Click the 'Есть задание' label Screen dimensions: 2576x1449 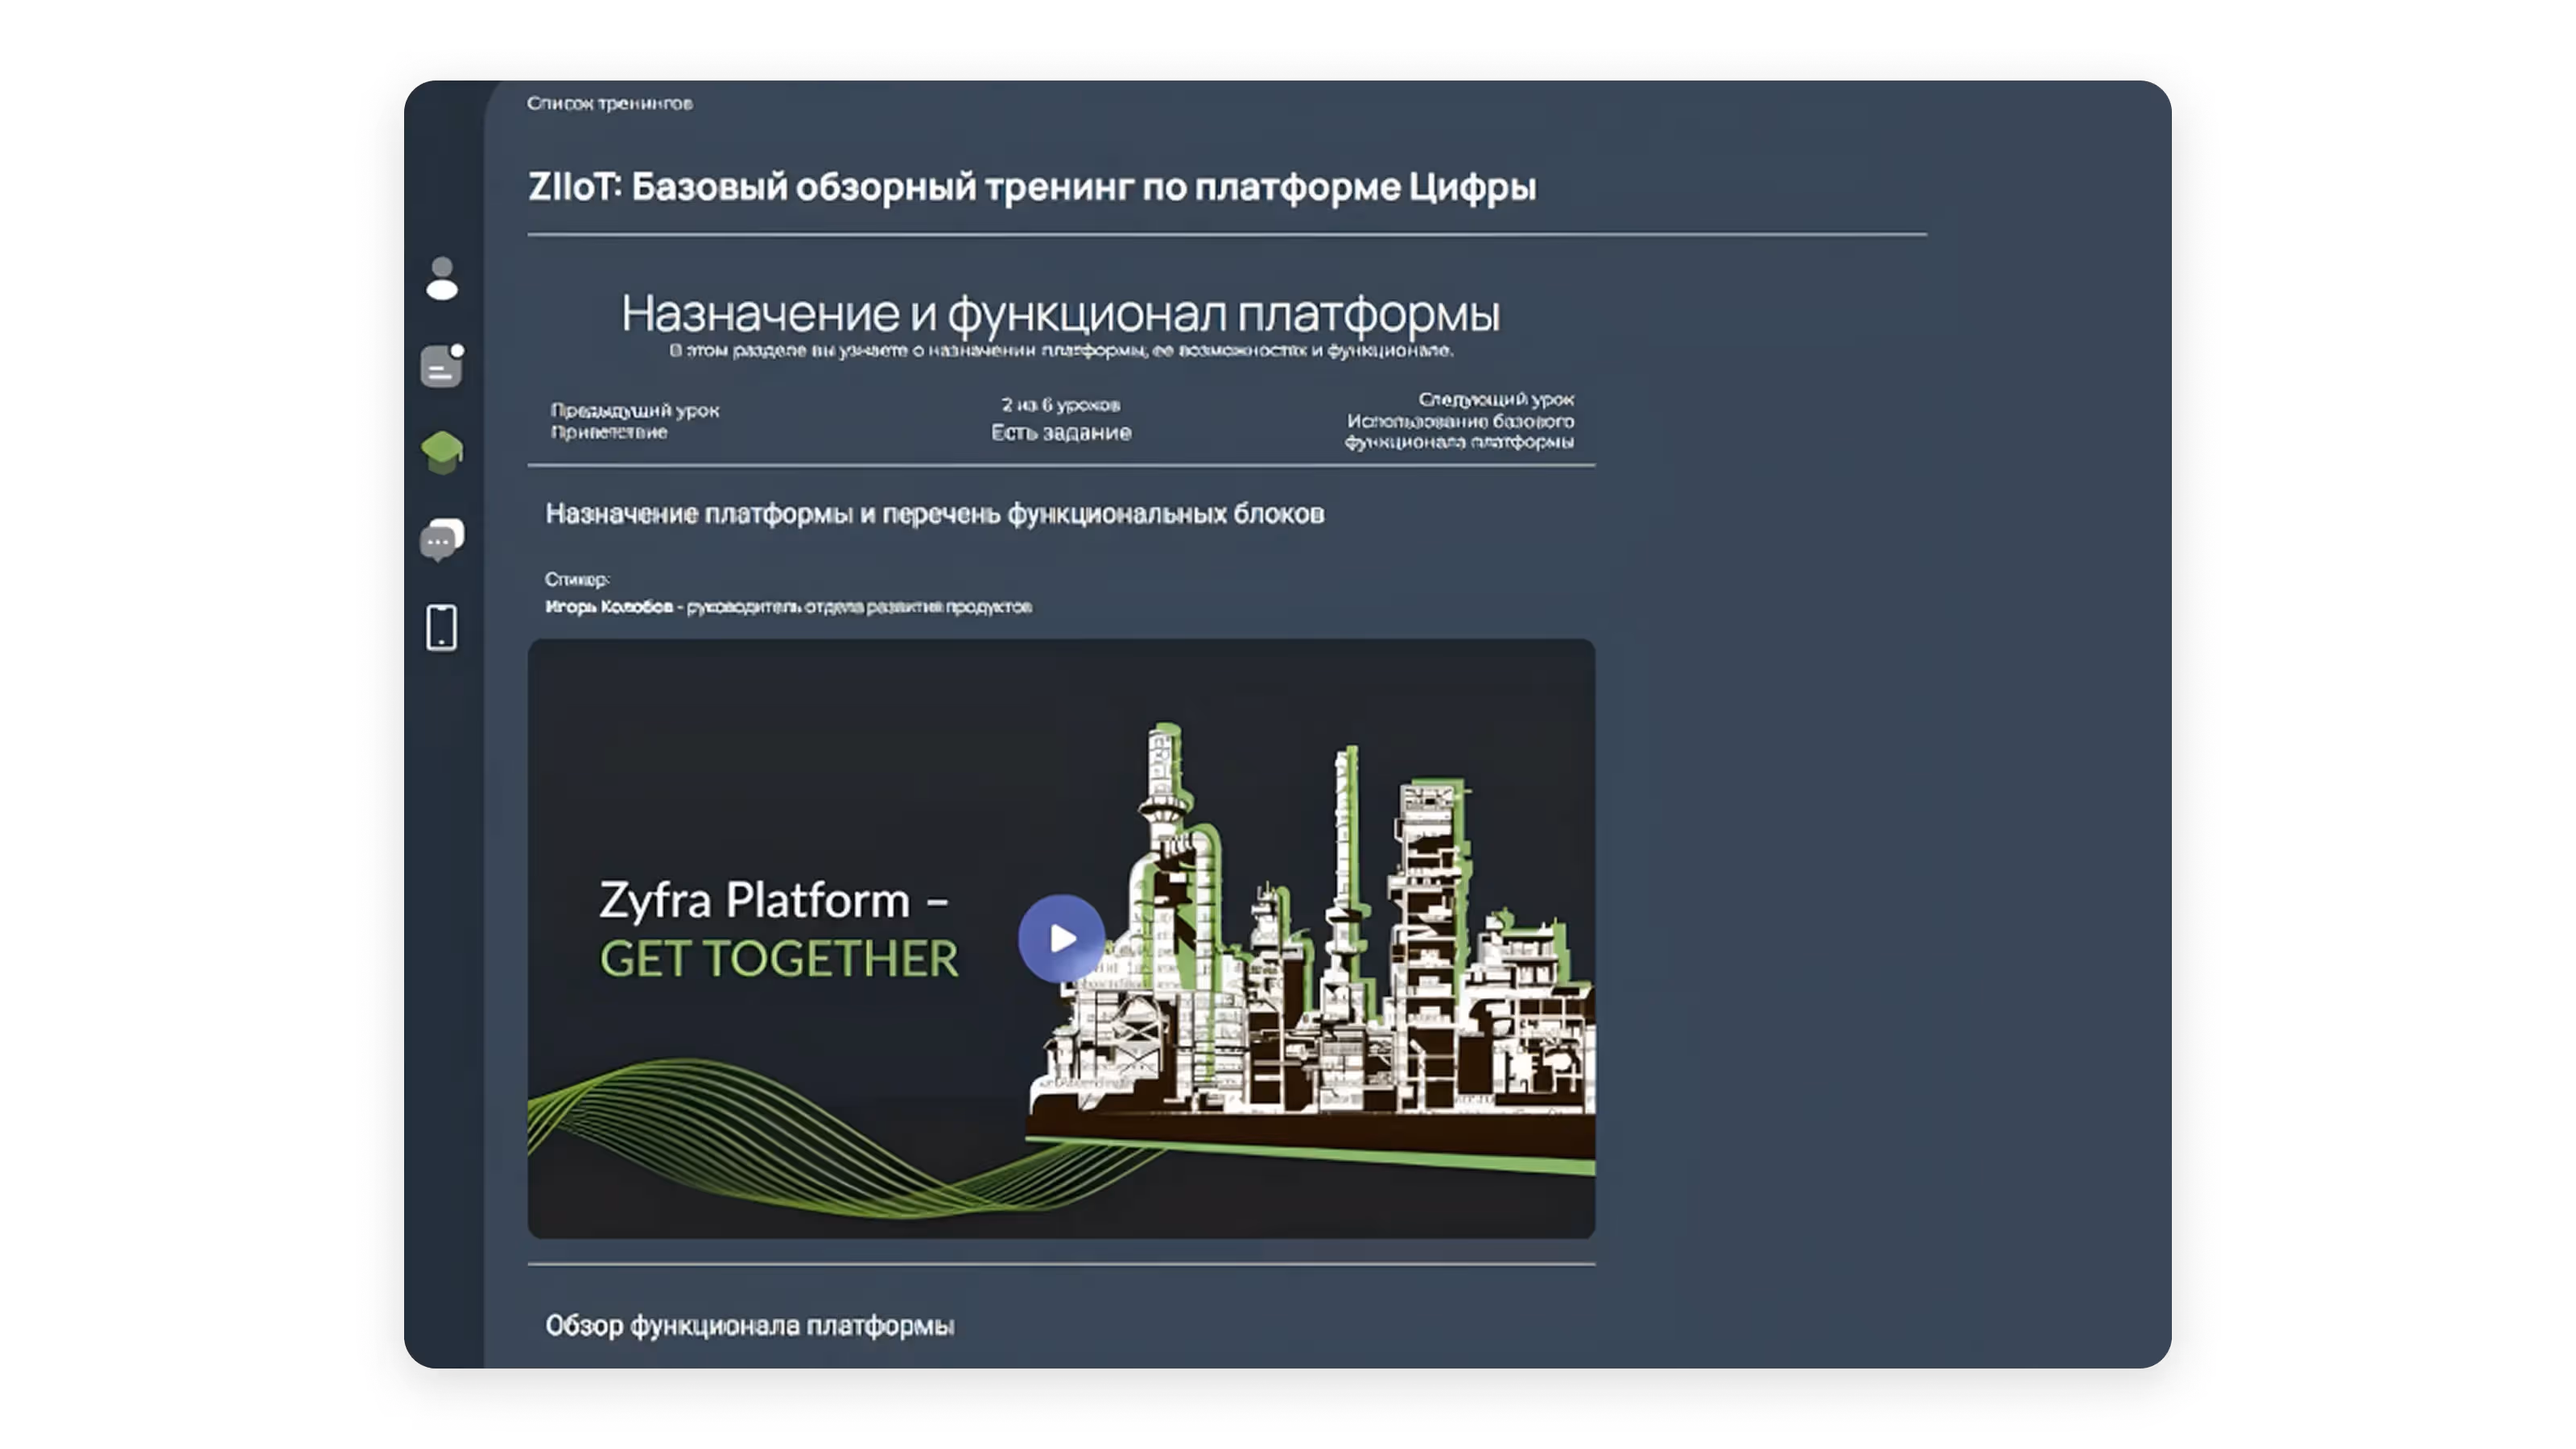point(1061,432)
